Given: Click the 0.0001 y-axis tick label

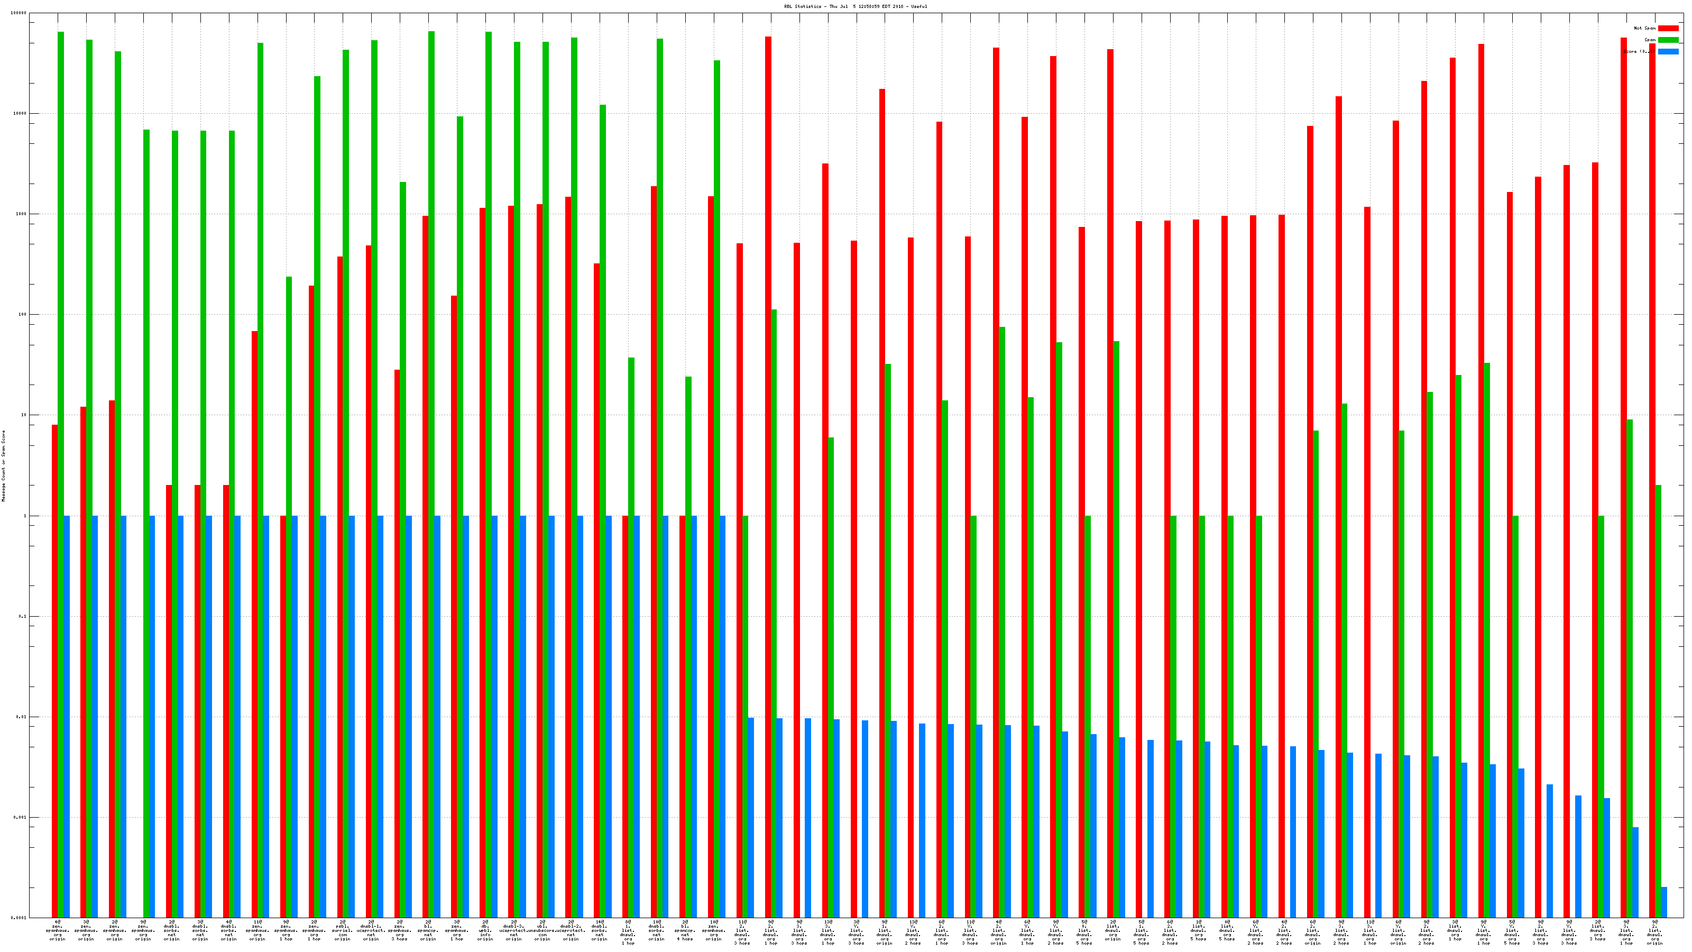Looking at the screenshot, I should (19, 917).
